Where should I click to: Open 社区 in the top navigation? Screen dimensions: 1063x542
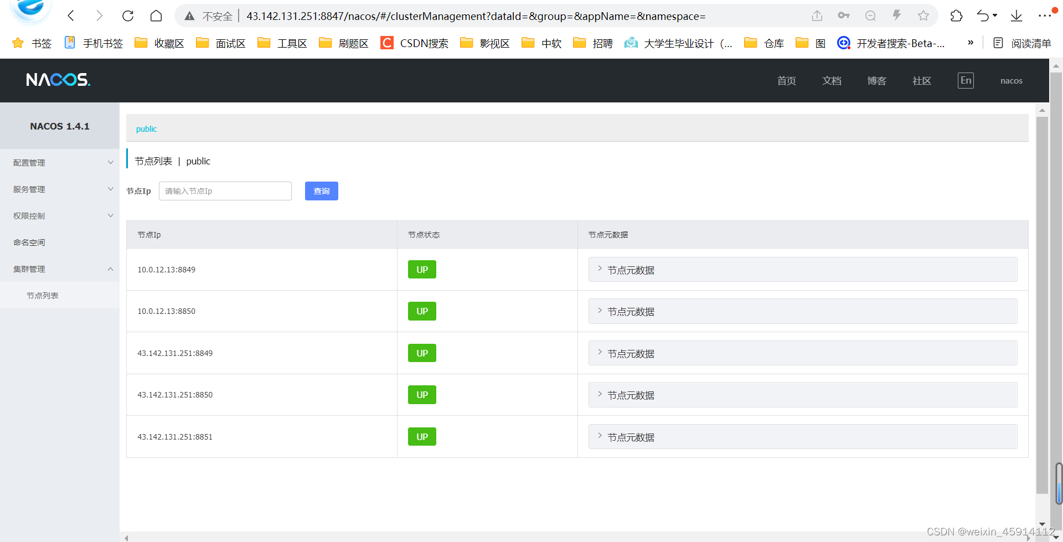pyautogui.click(x=922, y=81)
